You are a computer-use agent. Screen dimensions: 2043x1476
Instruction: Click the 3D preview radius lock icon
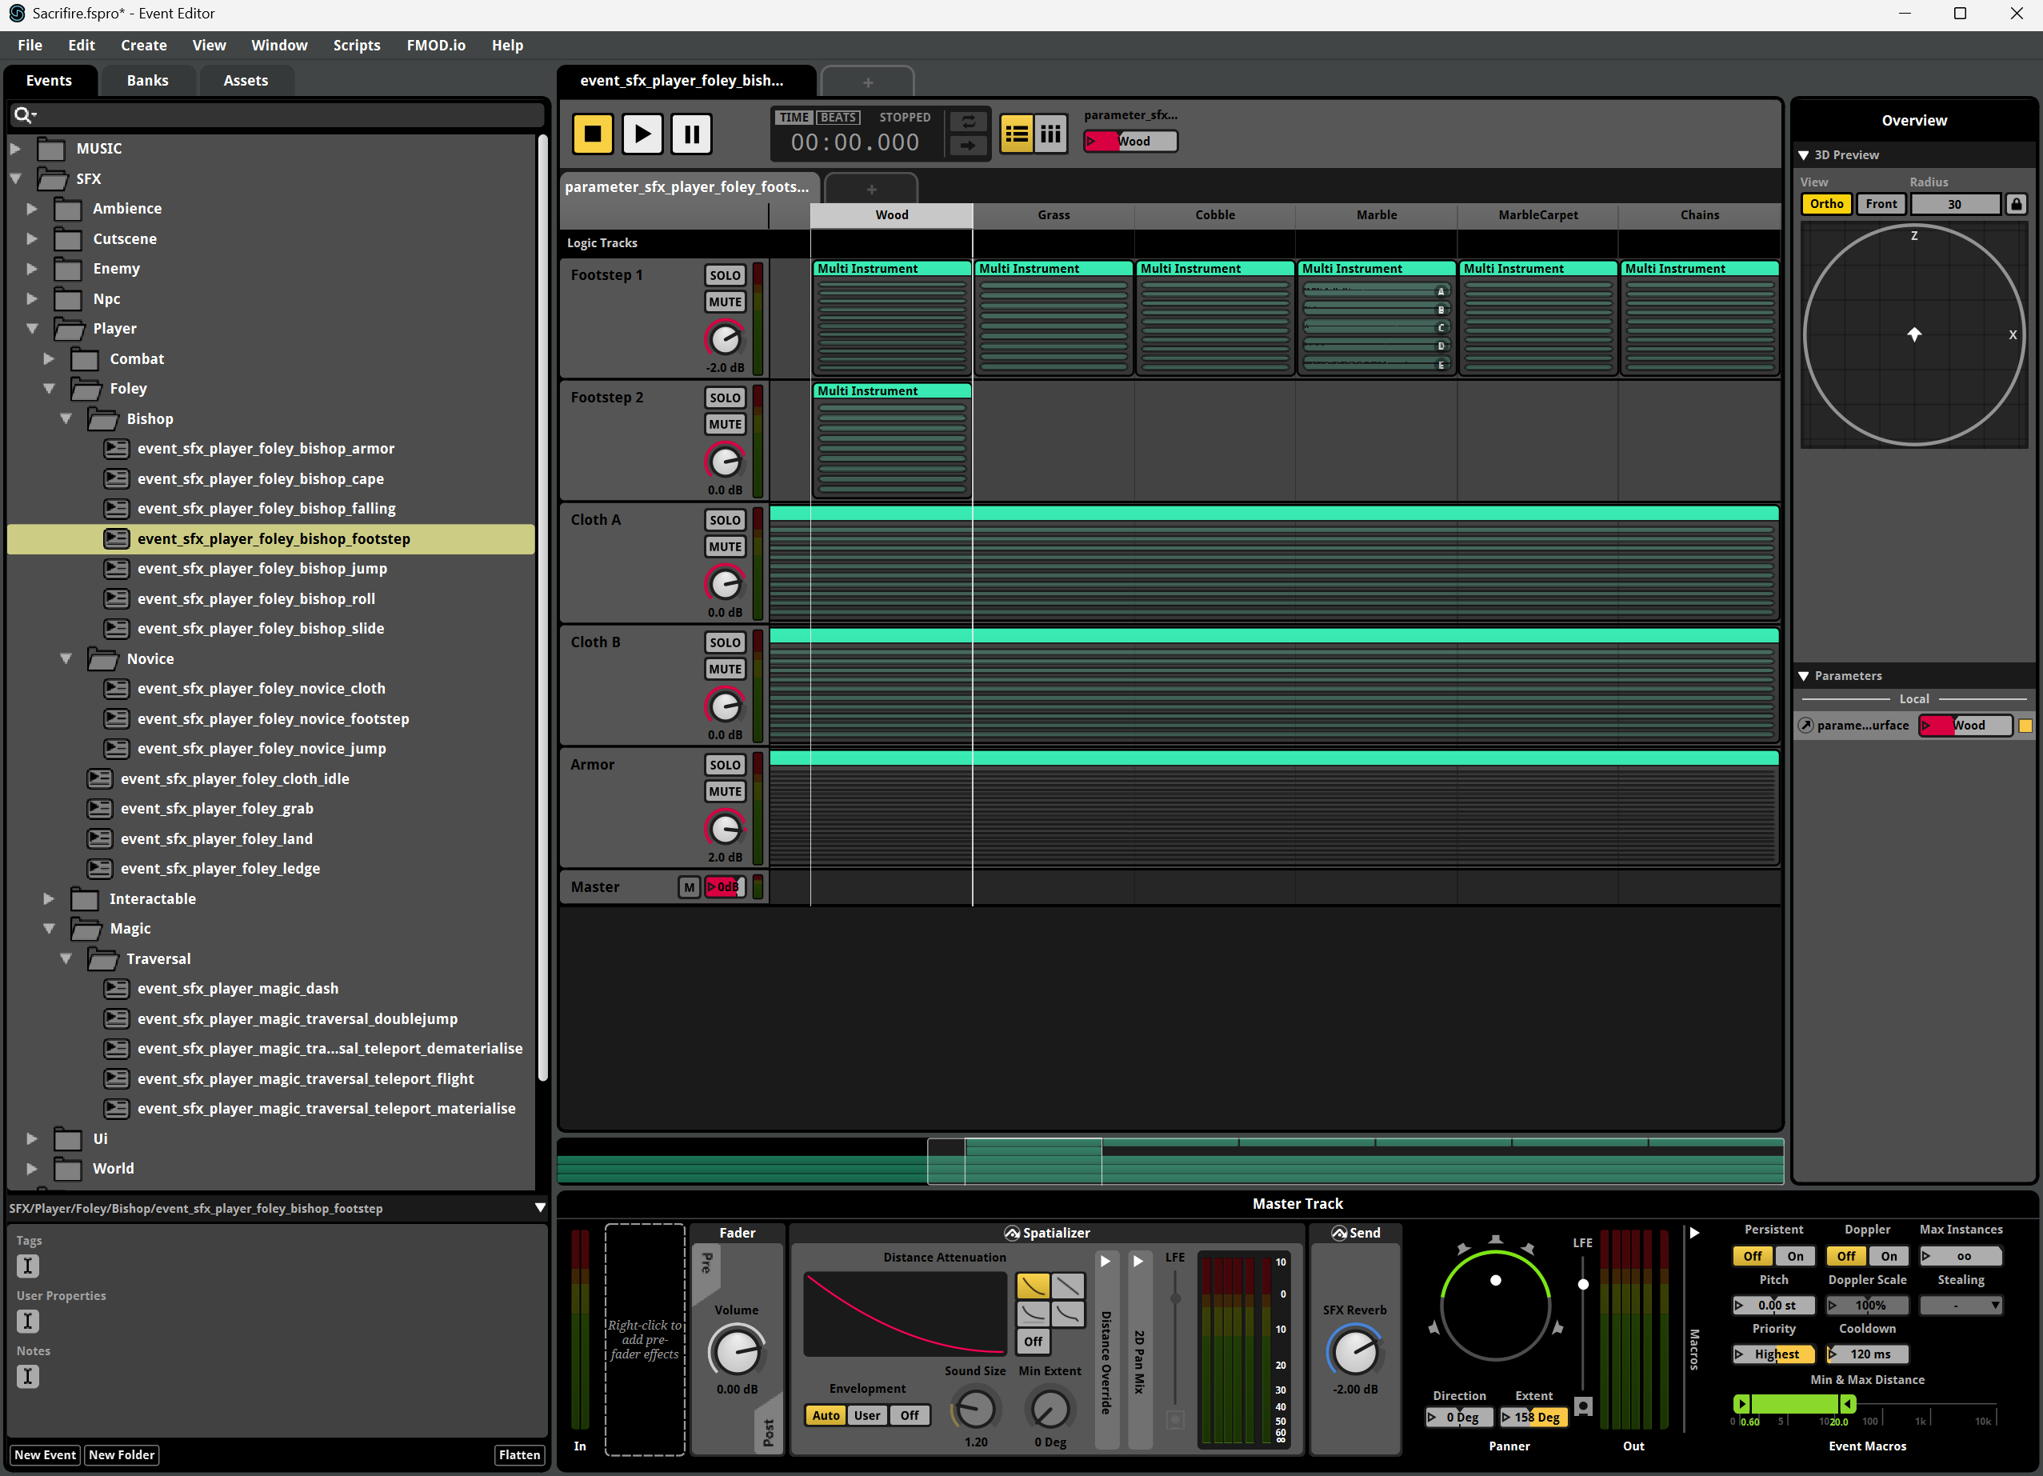point(2016,205)
